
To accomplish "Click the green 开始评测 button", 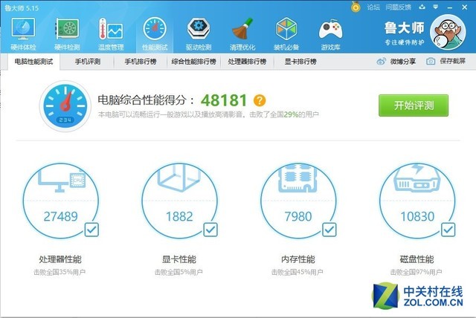I will pyautogui.click(x=414, y=106).
